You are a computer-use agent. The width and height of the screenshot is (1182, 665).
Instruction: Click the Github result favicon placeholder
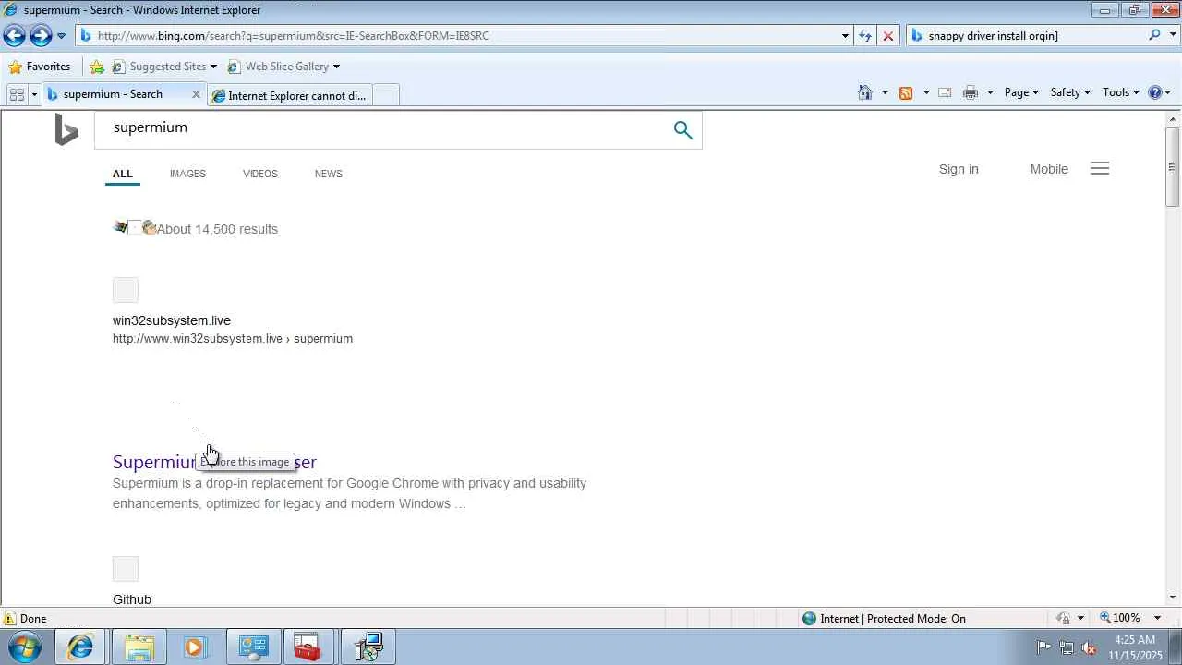tap(126, 569)
